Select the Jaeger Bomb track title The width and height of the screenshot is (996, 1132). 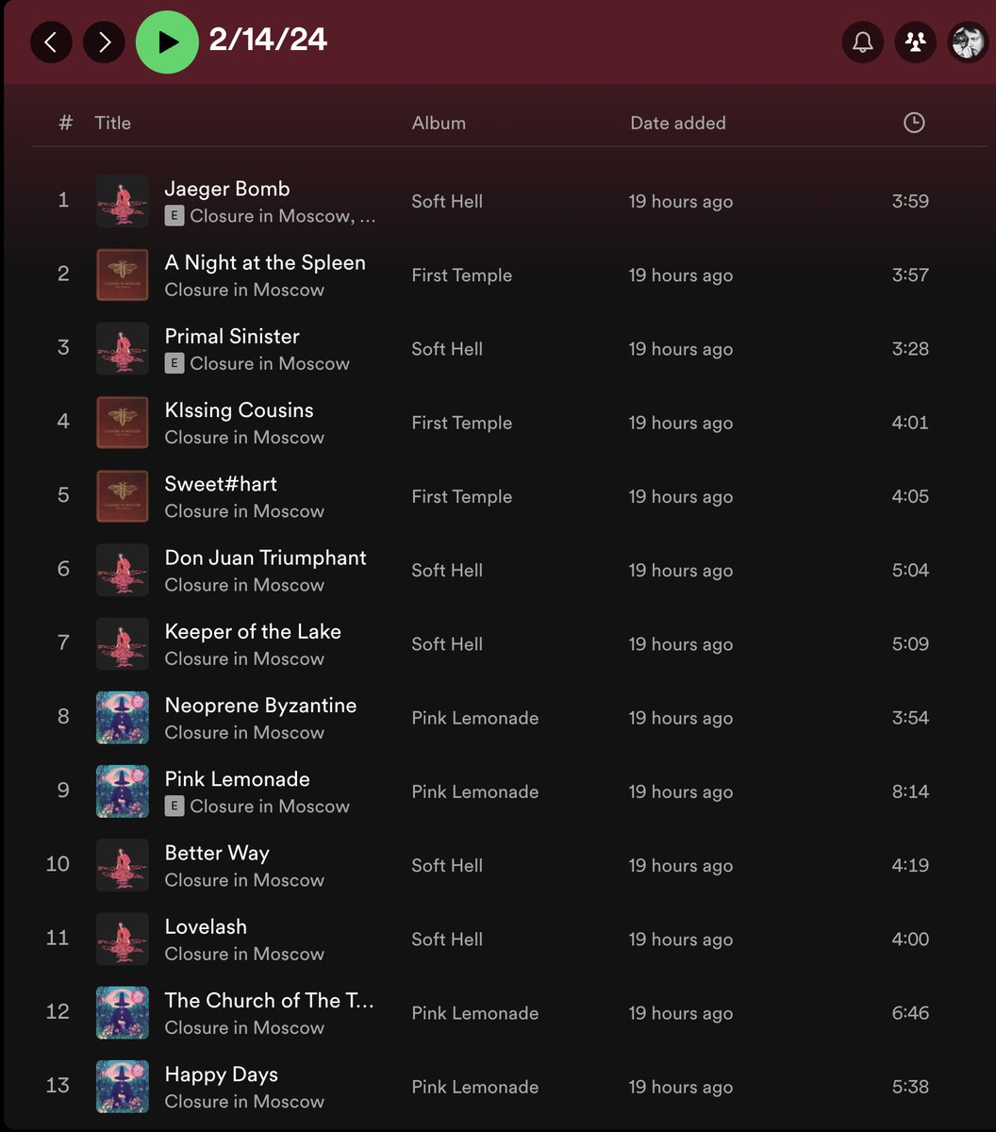(x=227, y=189)
